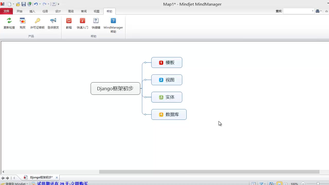Click the navigate back arrow near document tabs

click(x=3, y=178)
